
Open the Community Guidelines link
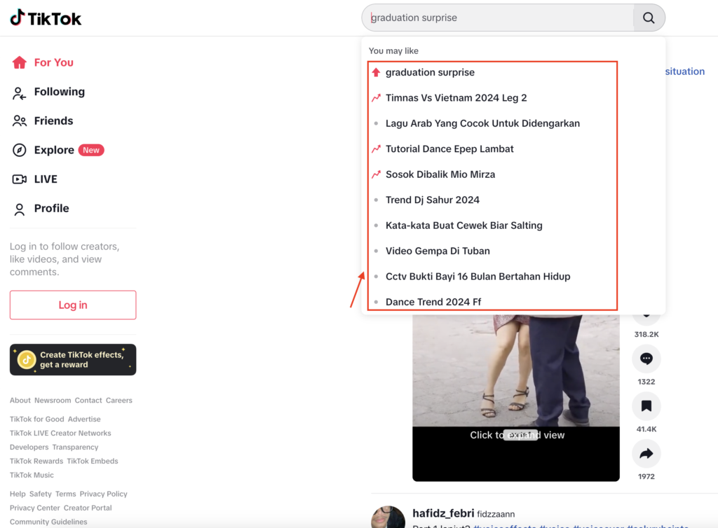48,522
